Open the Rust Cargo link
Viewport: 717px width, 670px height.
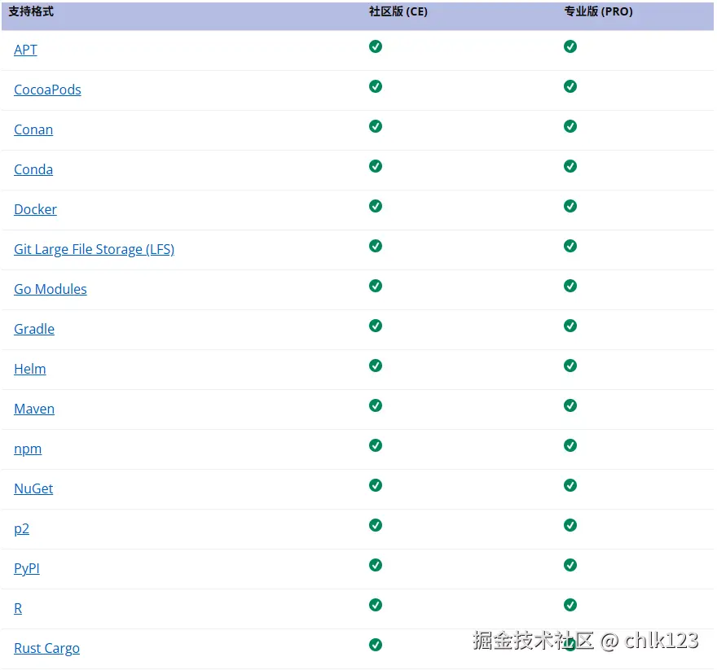tap(46, 648)
